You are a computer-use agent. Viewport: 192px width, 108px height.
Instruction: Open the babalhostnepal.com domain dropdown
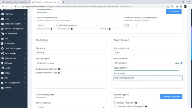click(78, 25)
